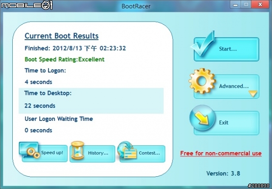Screen dimensions: 272x189
Task: Click the Time to Logon: label
Action: point(45,70)
